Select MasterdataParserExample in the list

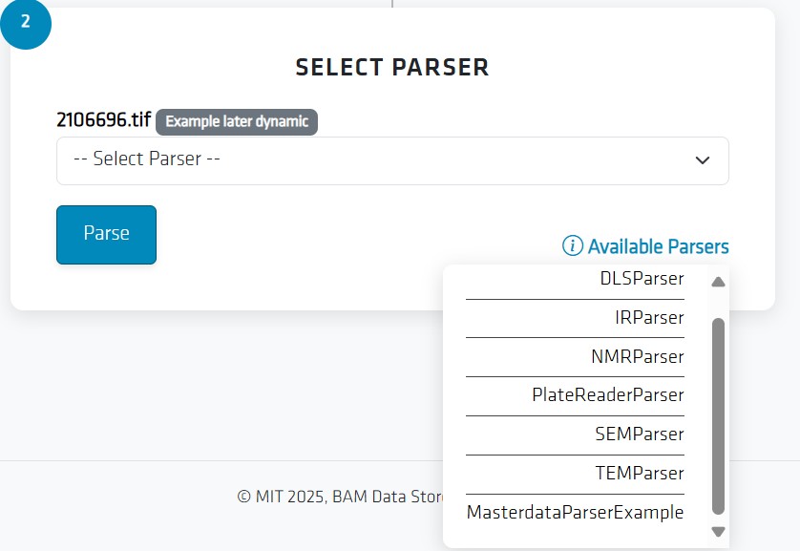tap(575, 513)
